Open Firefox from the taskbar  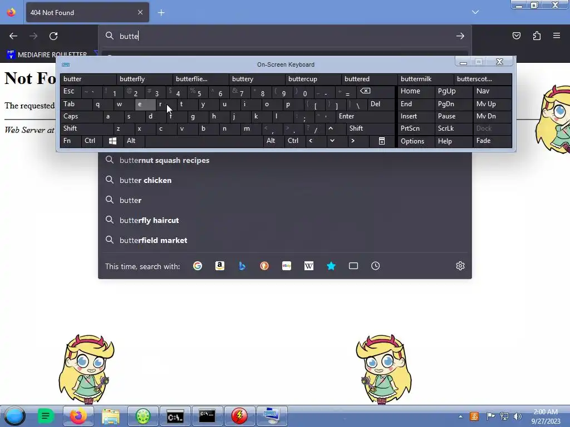(x=78, y=416)
